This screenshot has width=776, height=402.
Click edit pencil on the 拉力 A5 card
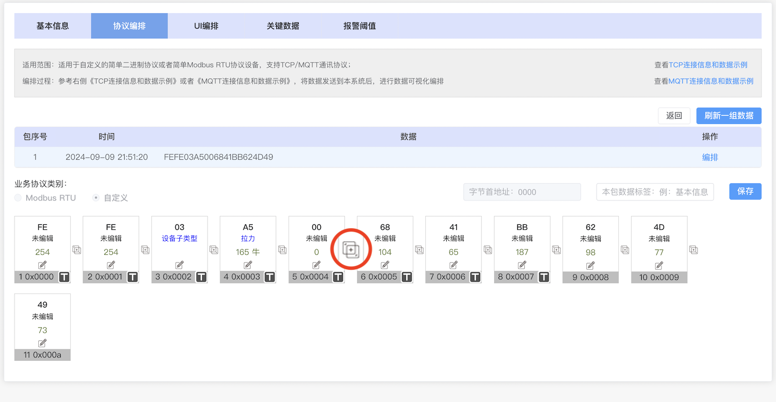pos(248,265)
